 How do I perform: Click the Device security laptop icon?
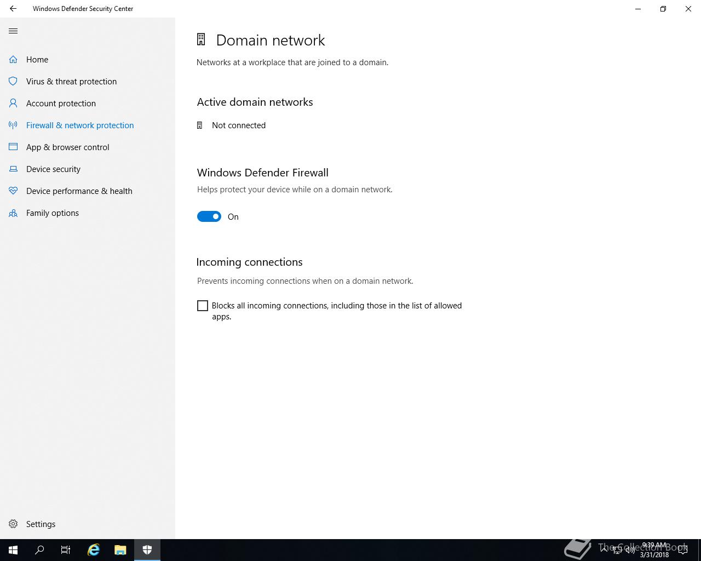(13, 169)
